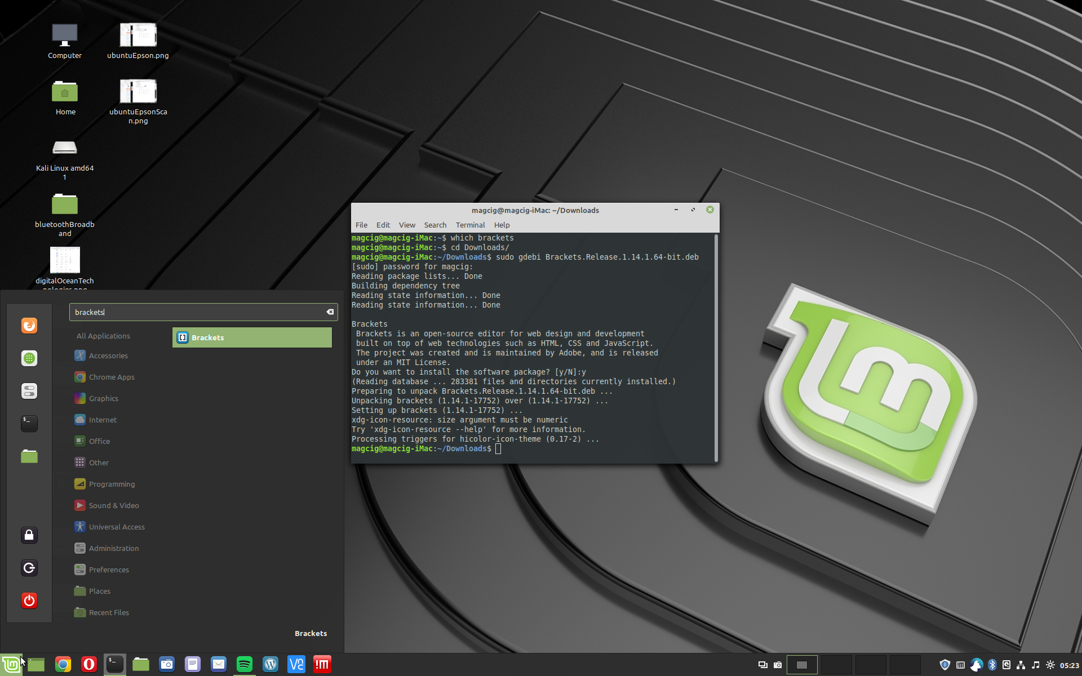1082x676 pixels.
Task: Open Files from menu favorites sidebar
Action: [x=29, y=456]
